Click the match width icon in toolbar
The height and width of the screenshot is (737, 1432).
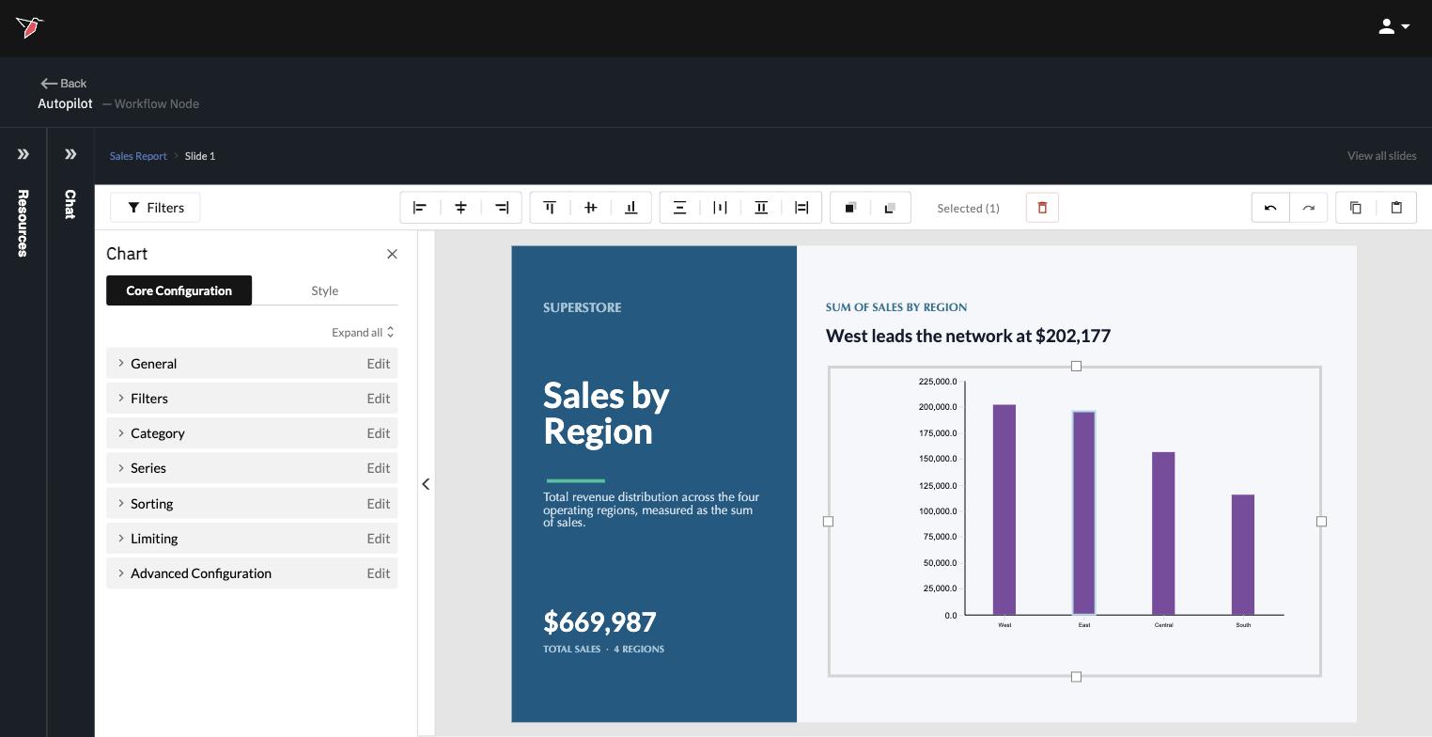click(x=802, y=208)
